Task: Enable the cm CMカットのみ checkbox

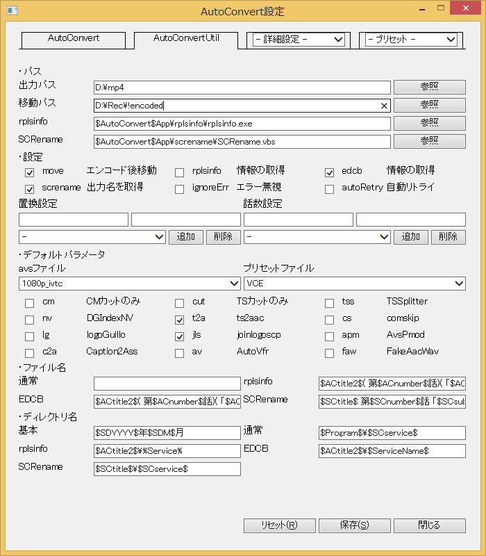Action: pos(30,304)
